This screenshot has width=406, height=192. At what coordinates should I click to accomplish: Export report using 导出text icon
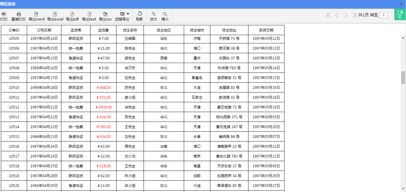coord(89,14)
